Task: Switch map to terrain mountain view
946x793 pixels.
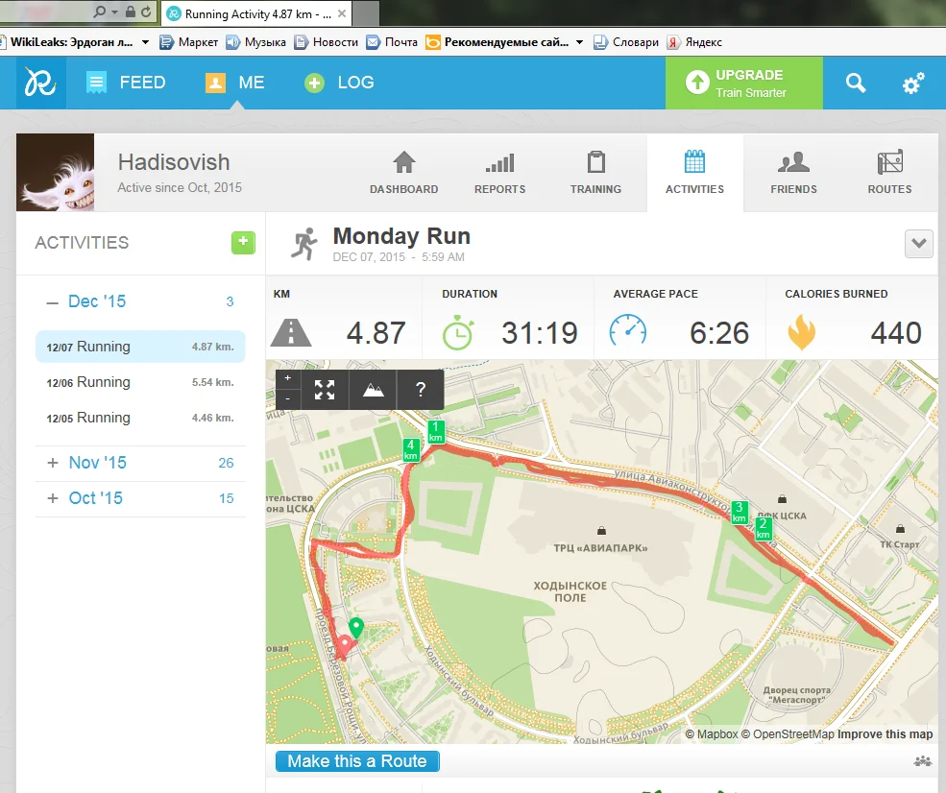Action: click(373, 390)
